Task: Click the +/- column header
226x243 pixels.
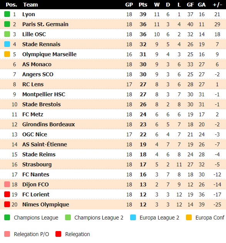Action: coord(217,5)
